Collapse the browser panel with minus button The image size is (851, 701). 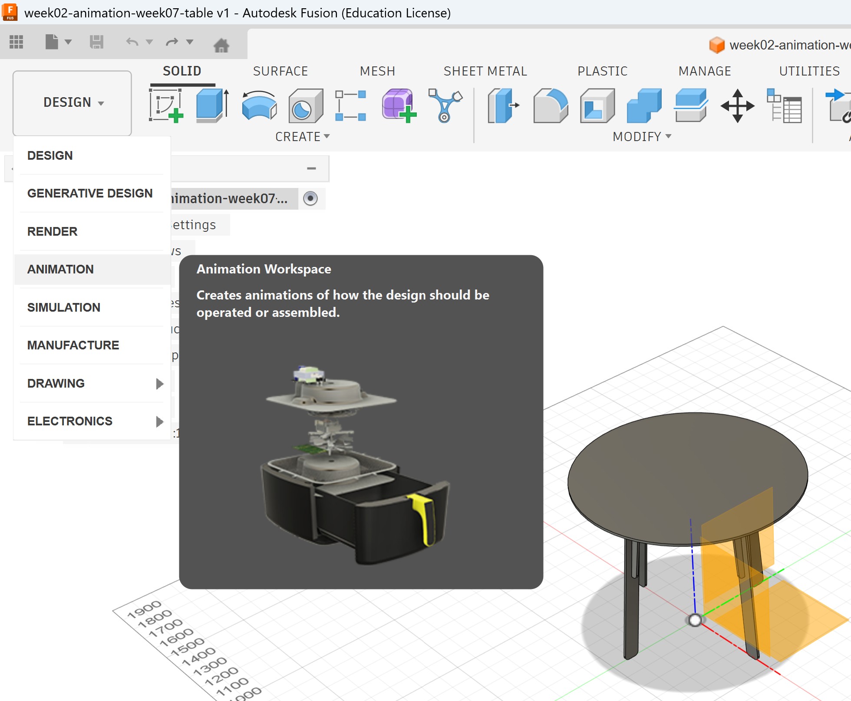311,168
